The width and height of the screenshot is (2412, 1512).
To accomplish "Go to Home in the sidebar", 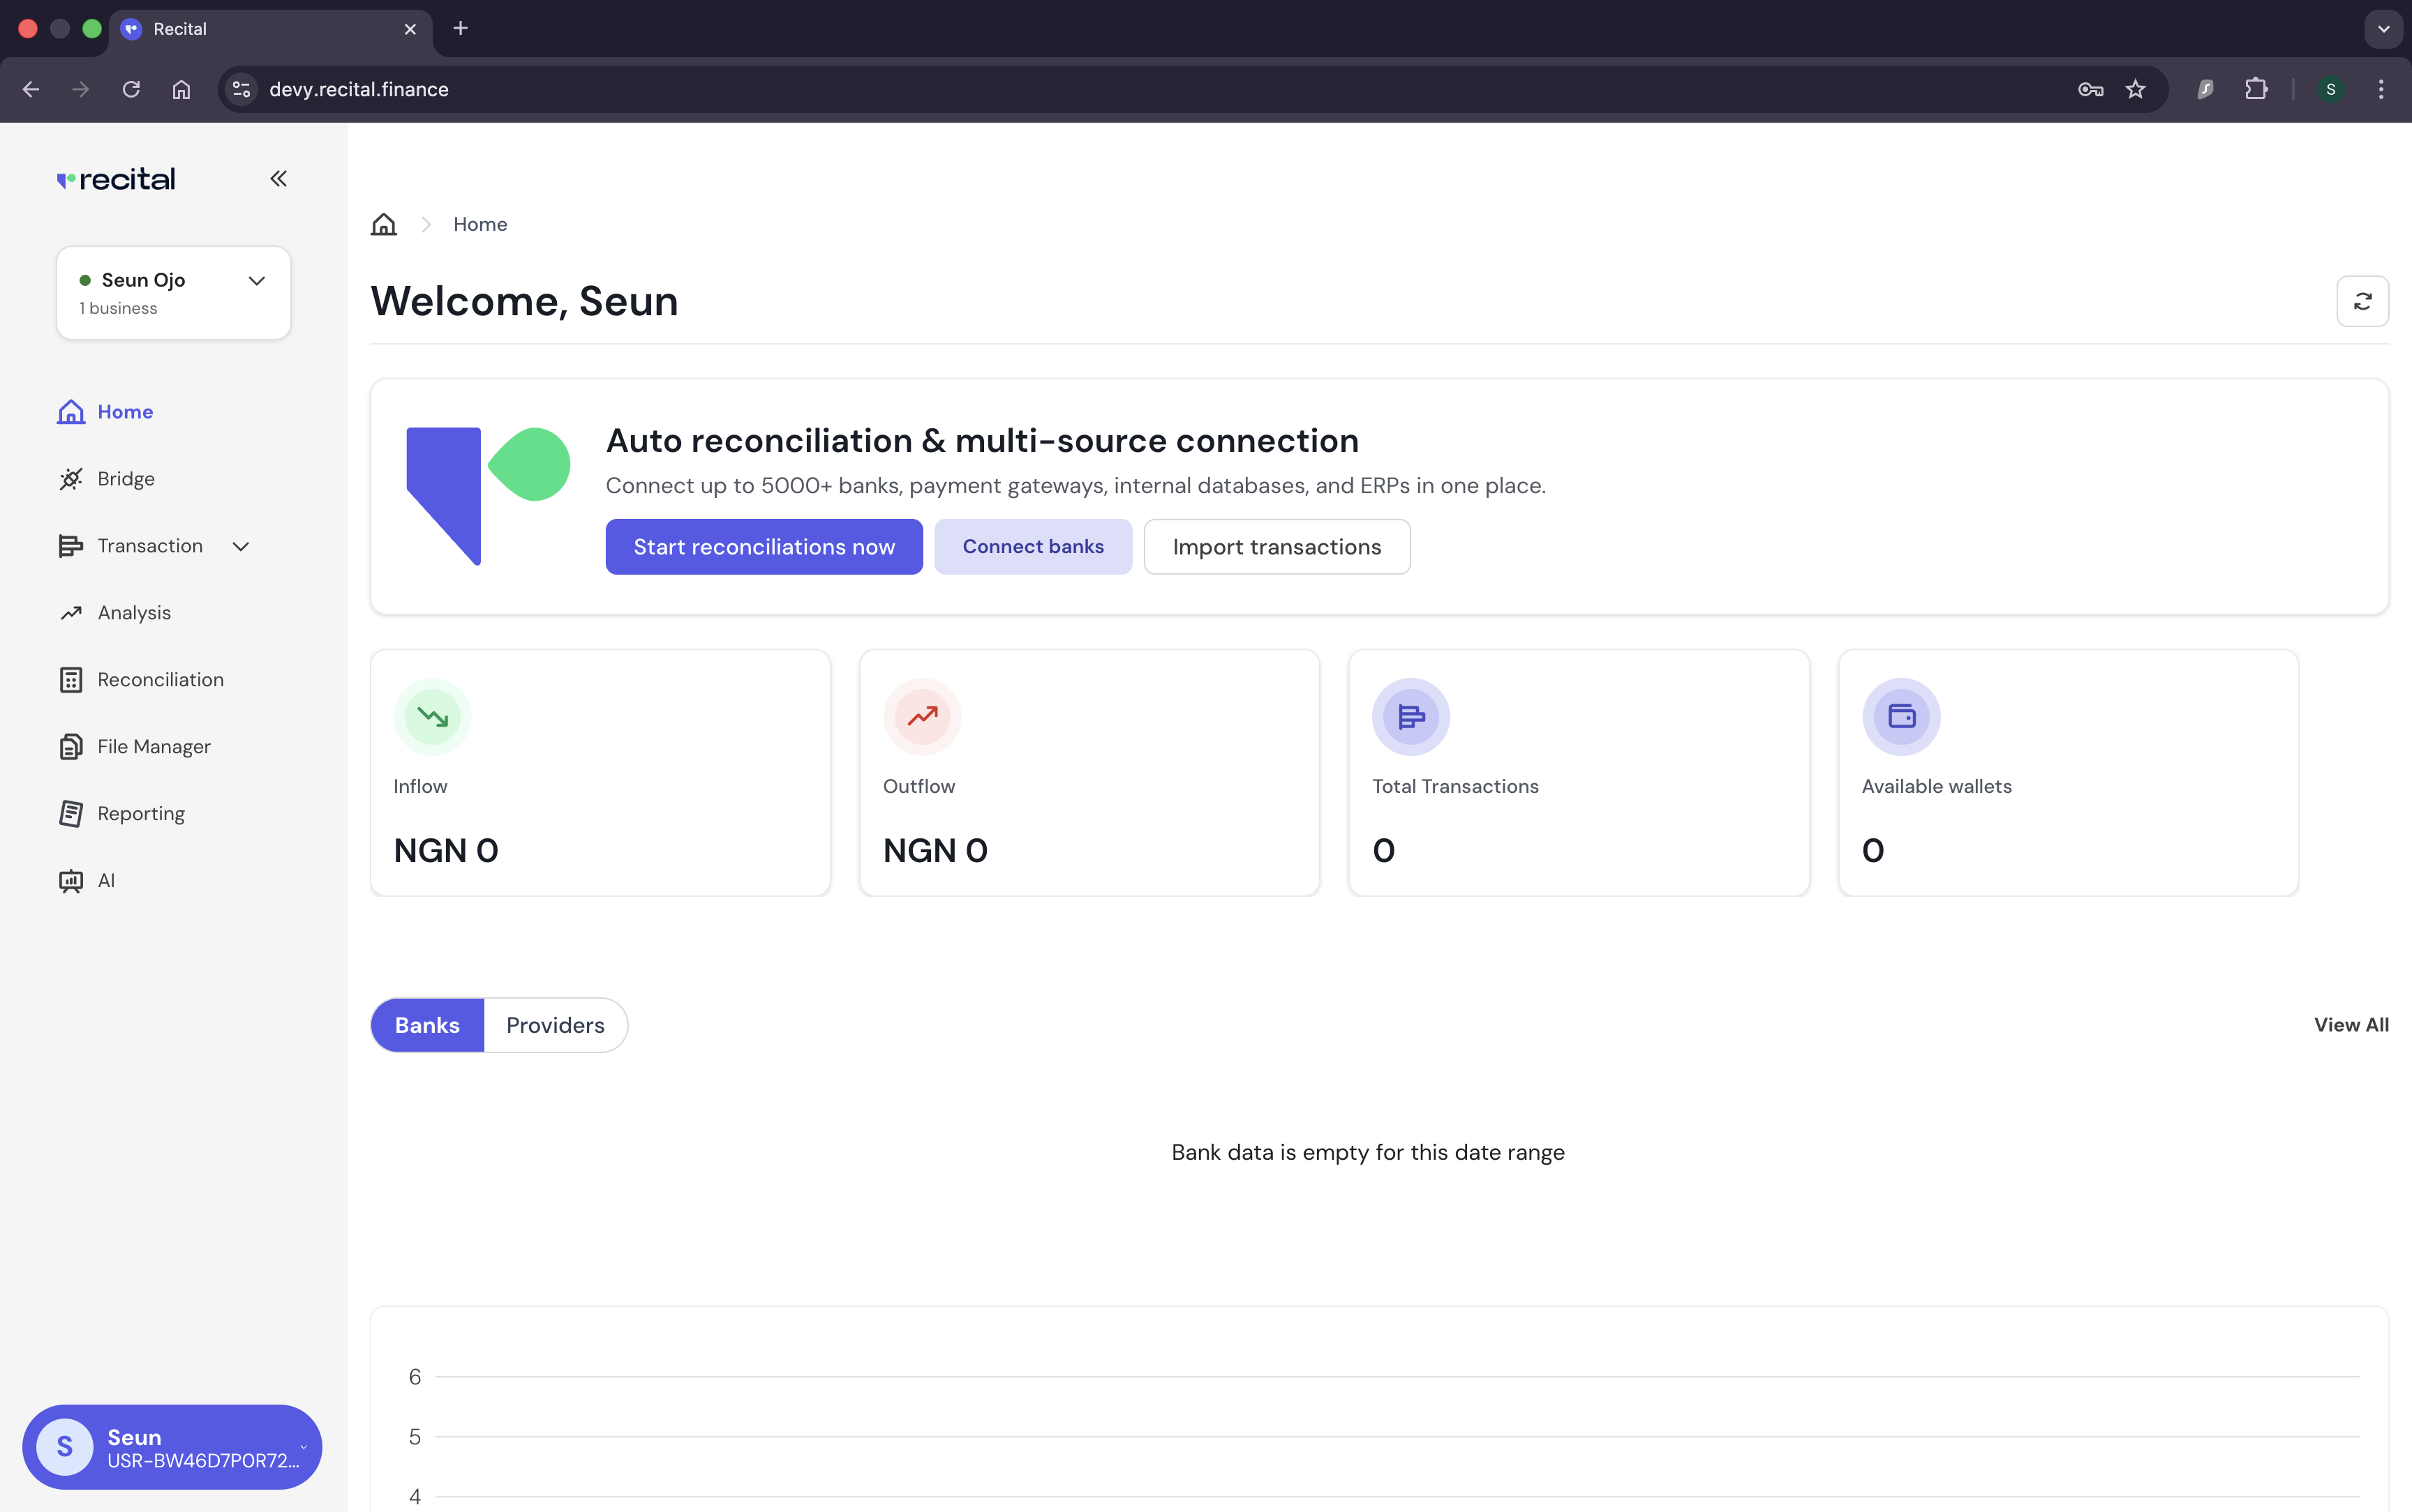I will tap(124, 412).
